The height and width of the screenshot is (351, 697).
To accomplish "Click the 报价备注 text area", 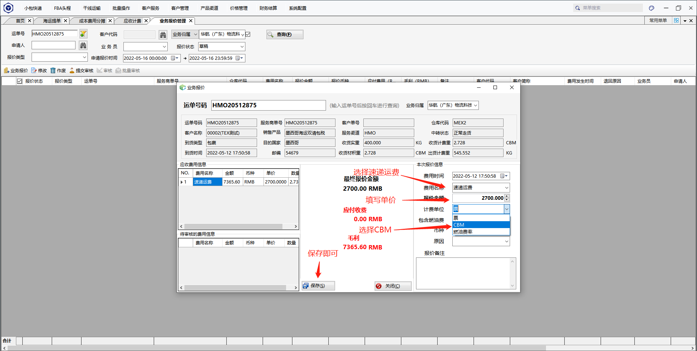I will tap(466, 273).
